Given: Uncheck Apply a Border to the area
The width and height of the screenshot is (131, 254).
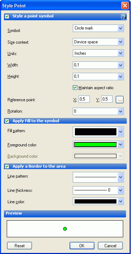Looking at the screenshot, I should 7,166.
